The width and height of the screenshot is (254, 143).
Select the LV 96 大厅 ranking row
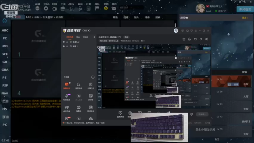[232, 94]
